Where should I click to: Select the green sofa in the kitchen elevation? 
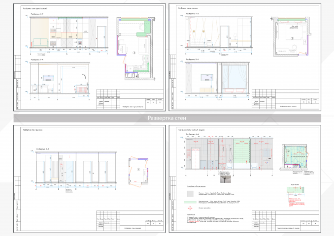point(40,42)
